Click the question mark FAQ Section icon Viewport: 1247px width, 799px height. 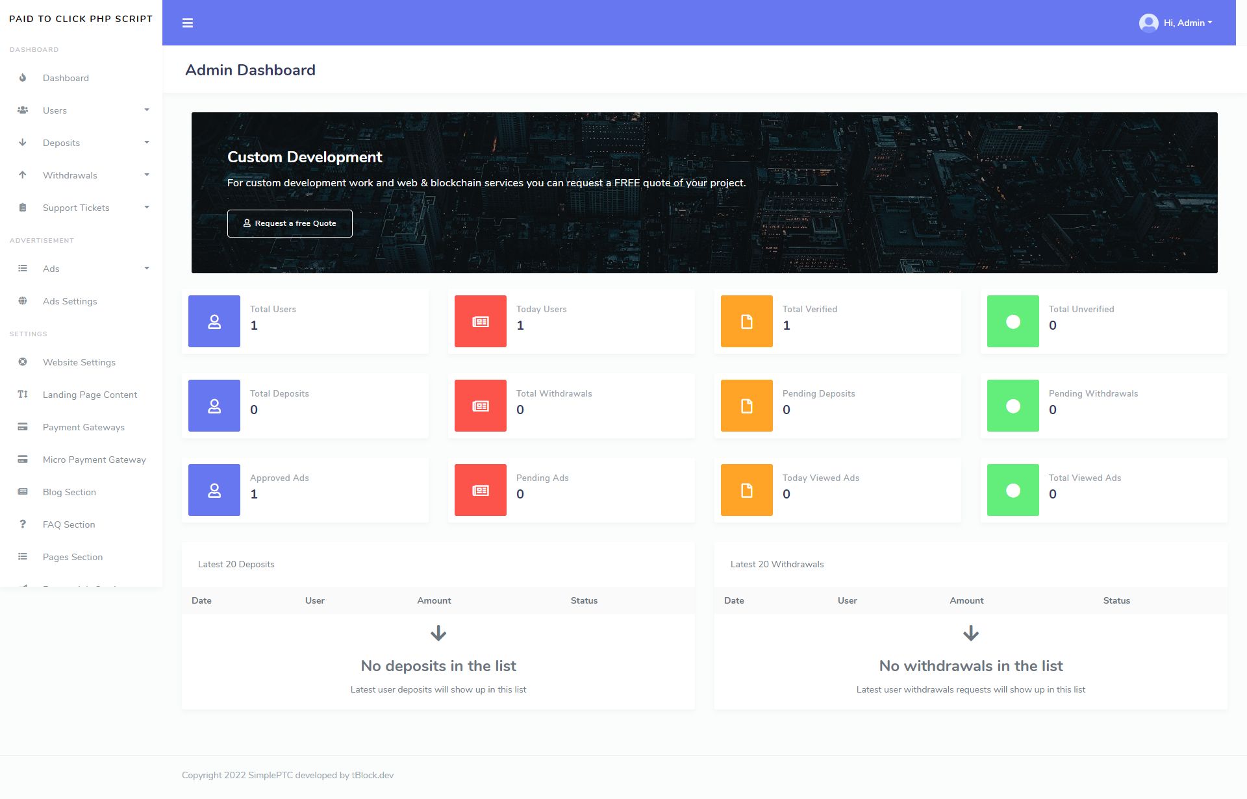pyautogui.click(x=23, y=524)
